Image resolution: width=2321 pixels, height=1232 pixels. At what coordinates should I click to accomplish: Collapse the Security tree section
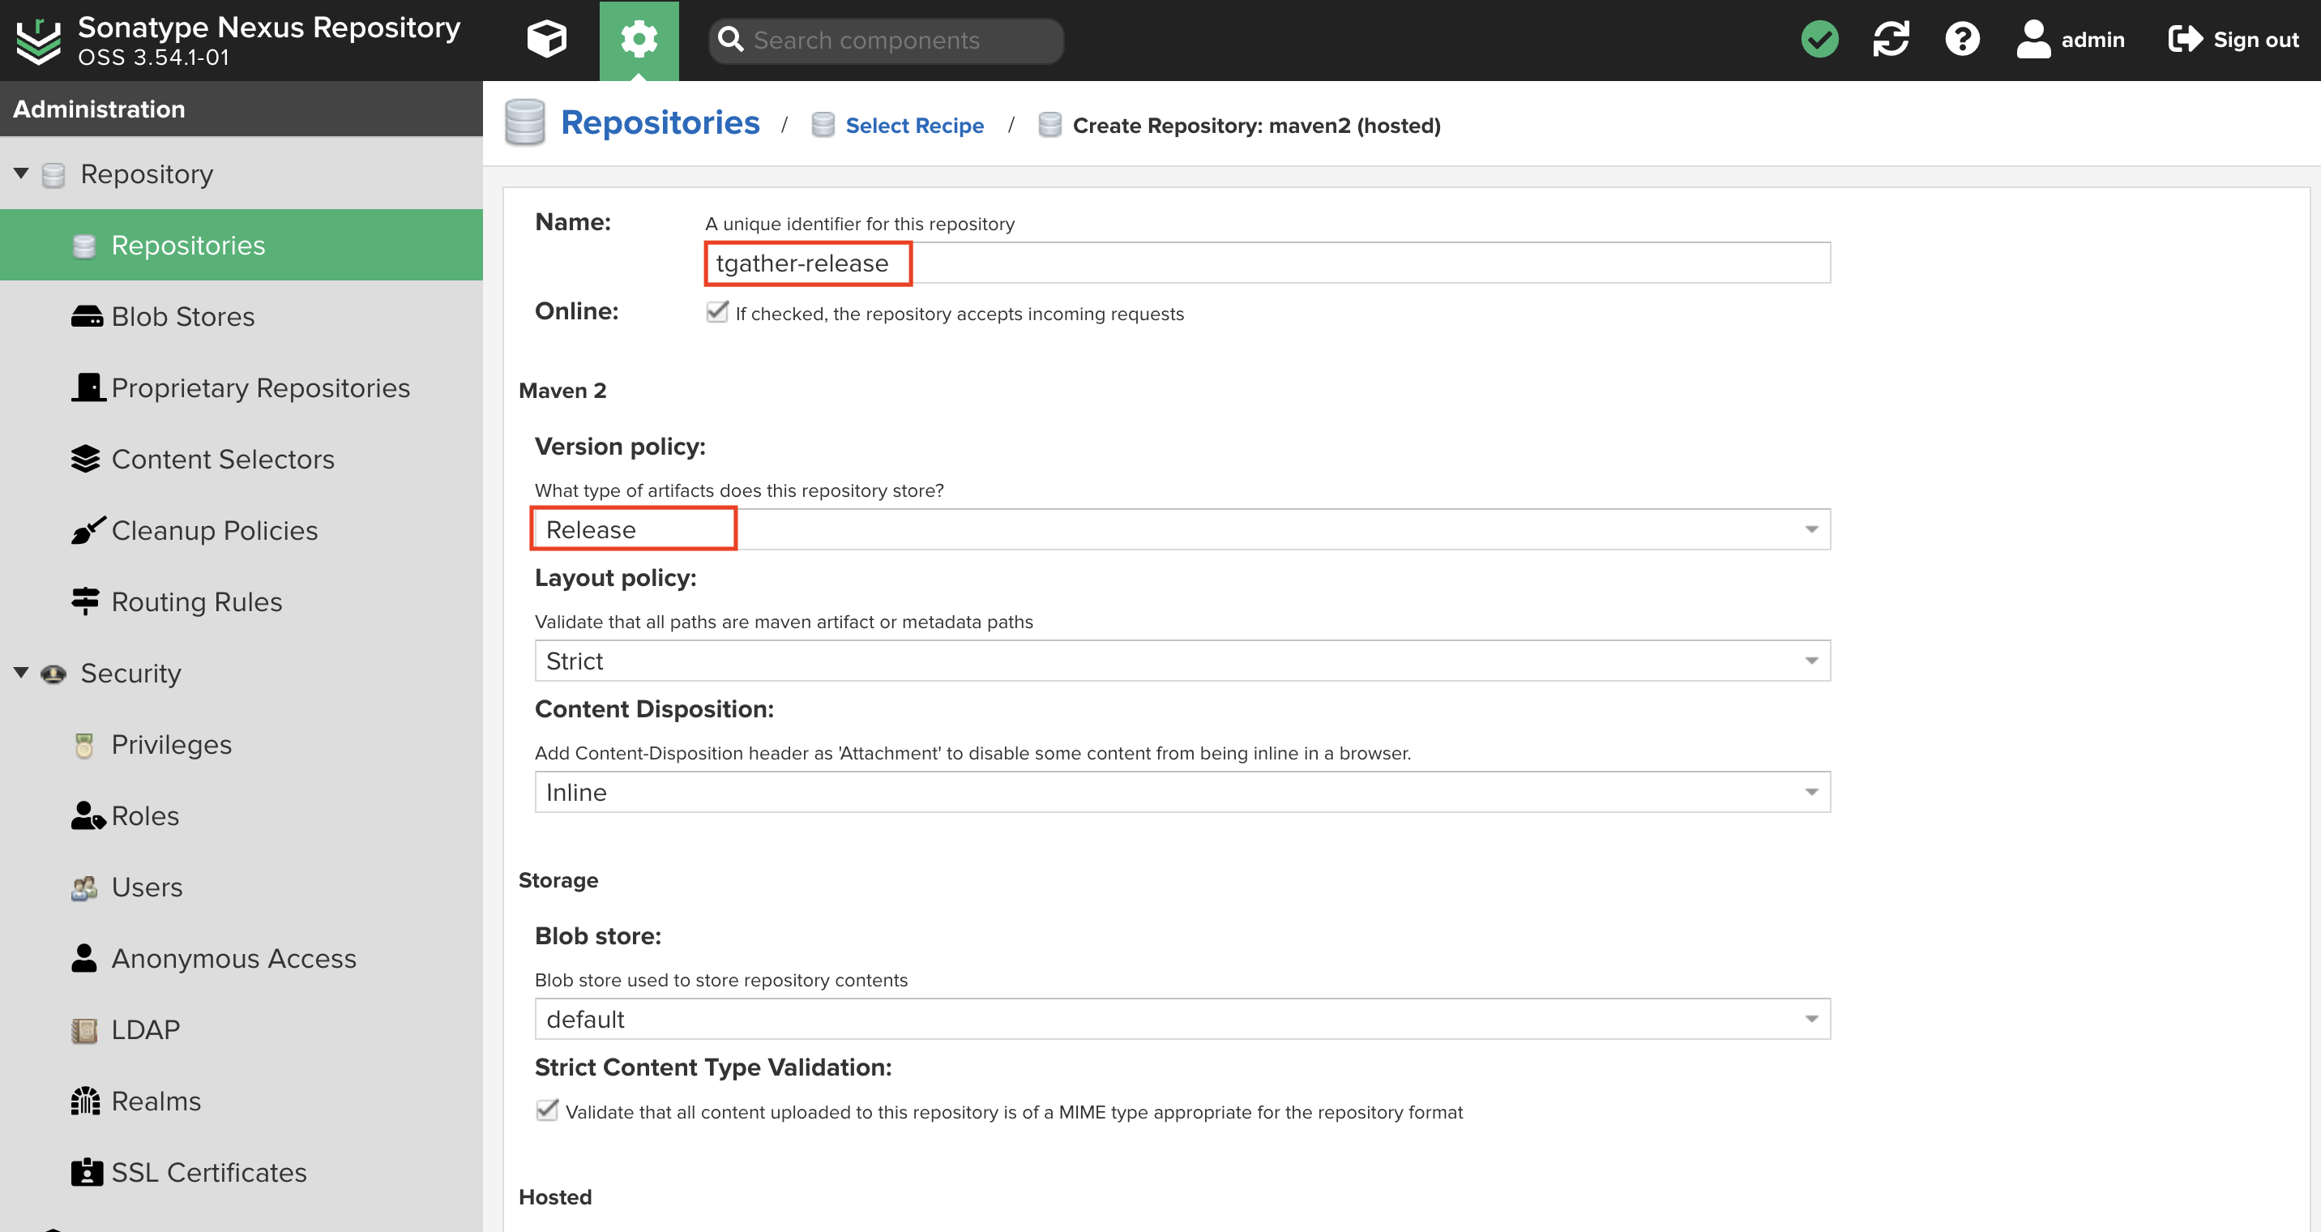pyautogui.click(x=21, y=672)
